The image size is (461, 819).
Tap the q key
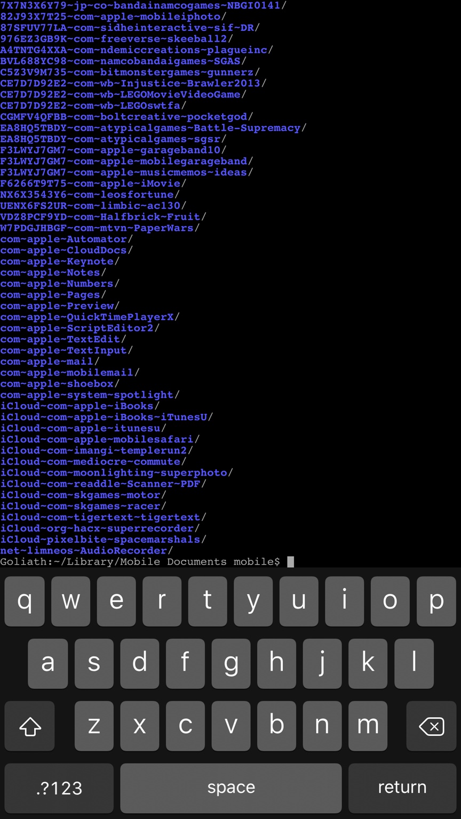(25, 601)
